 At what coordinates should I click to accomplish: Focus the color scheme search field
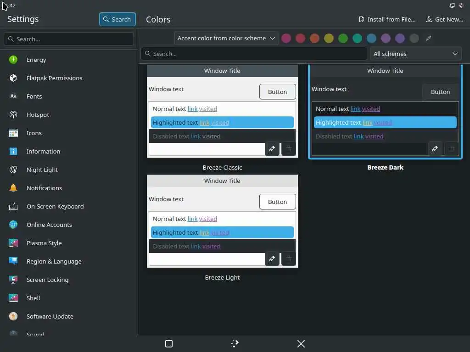pyautogui.click(x=254, y=54)
